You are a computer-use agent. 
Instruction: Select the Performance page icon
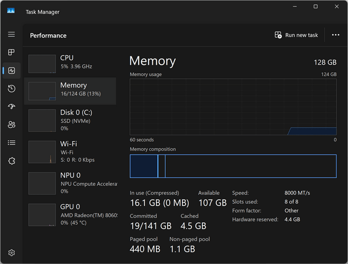click(11, 71)
